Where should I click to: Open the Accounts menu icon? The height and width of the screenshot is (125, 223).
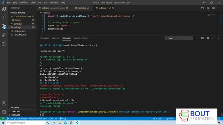(x=4, y=103)
